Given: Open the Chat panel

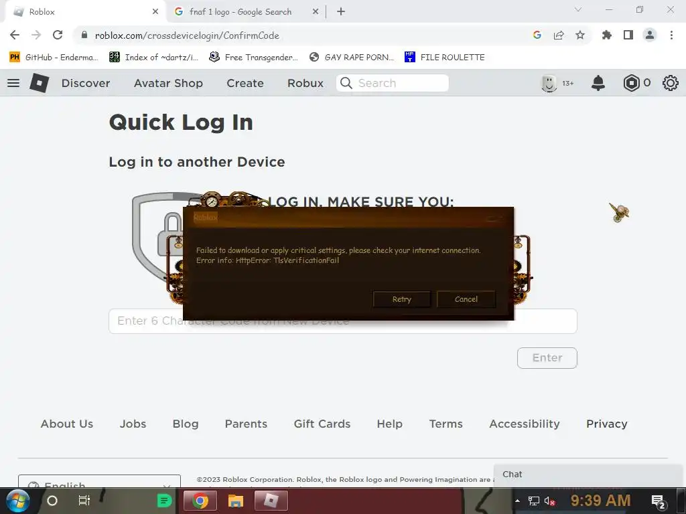Looking at the screenshot, I should pyautogui.click(x=590, y=475).
